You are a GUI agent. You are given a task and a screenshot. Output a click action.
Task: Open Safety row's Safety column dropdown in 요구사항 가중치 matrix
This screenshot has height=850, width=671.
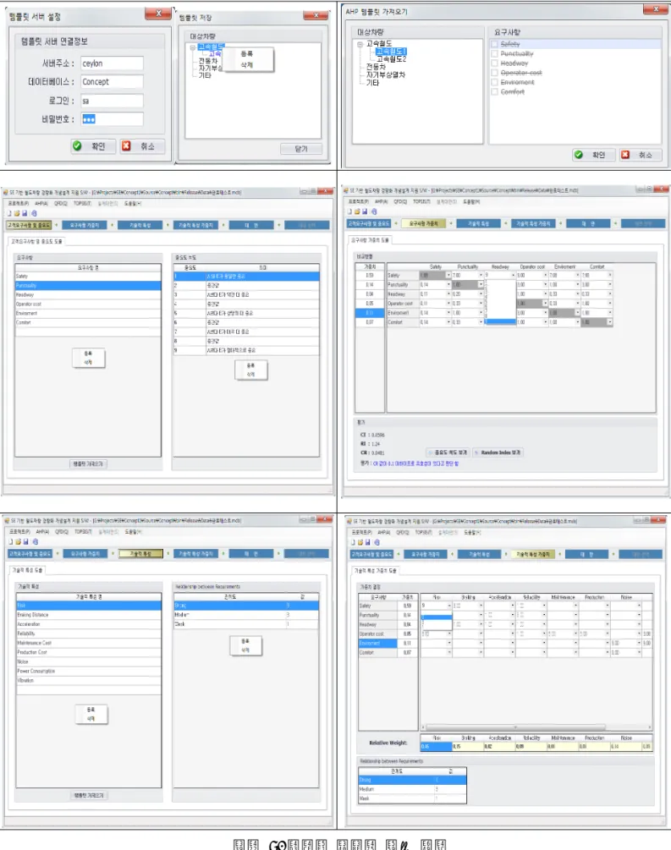point(448,276)
